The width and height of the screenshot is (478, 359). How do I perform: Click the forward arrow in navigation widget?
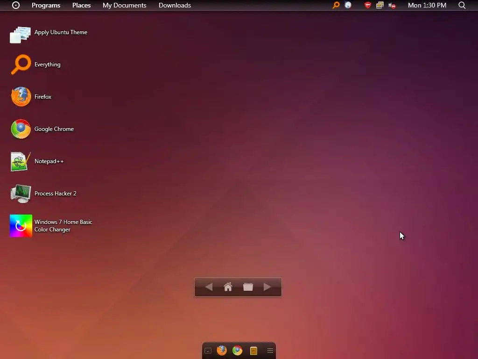267,287
